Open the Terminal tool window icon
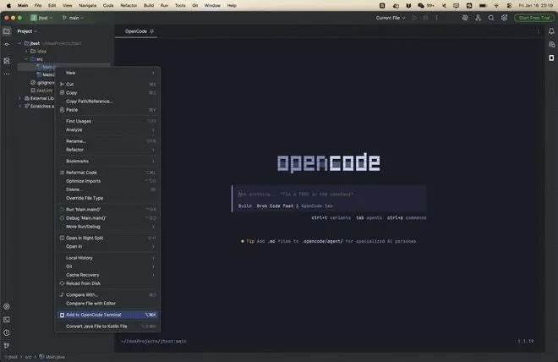The image size is (558, 362). click(x=7, y=320)
